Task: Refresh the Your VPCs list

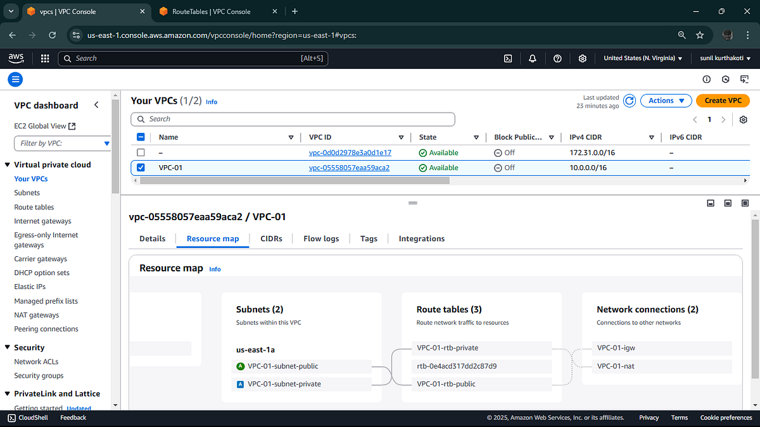Action: pos(629,100)
